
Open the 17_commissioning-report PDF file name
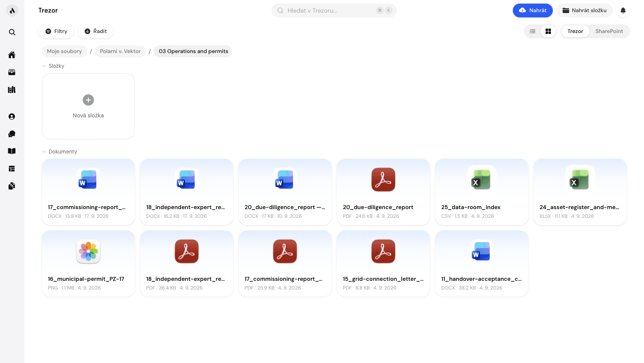coord(283,279)
